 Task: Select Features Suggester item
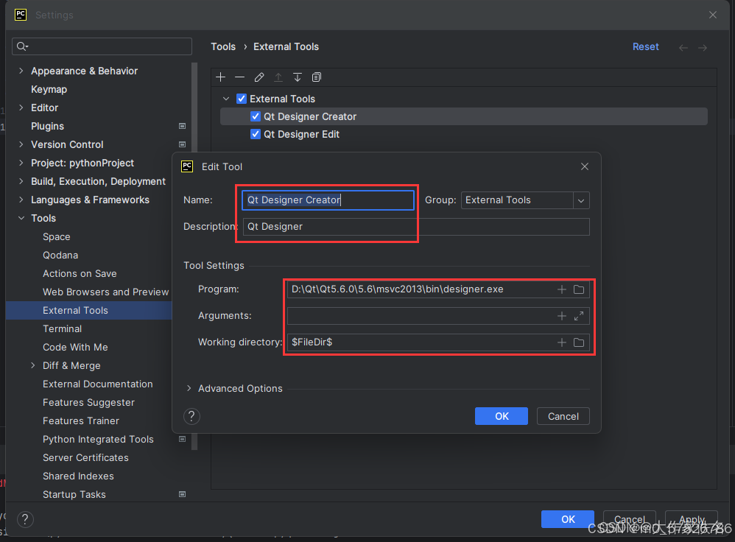[x=88, y=402]
